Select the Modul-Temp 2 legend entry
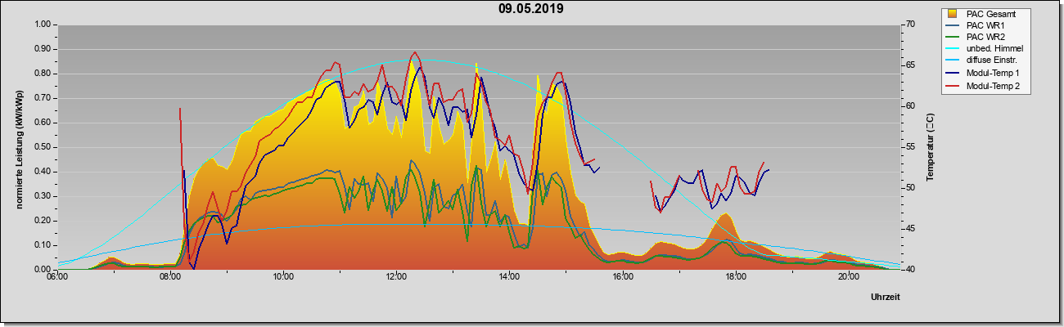This screenshot has width=1064, height=327. [984, 85]
